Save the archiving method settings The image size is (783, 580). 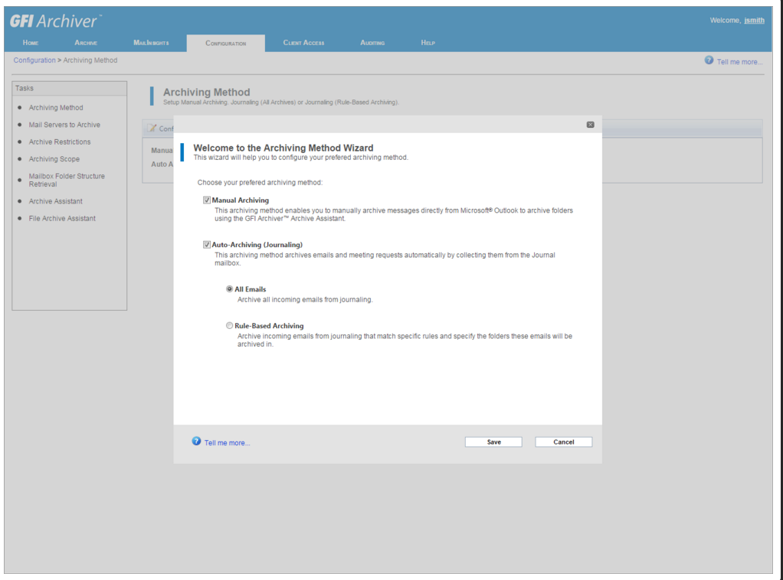pos(493,442)
